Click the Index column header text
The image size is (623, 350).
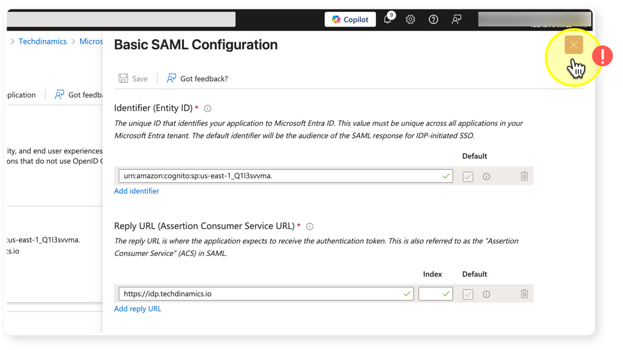pyautogui.click(x=433, y=274)
